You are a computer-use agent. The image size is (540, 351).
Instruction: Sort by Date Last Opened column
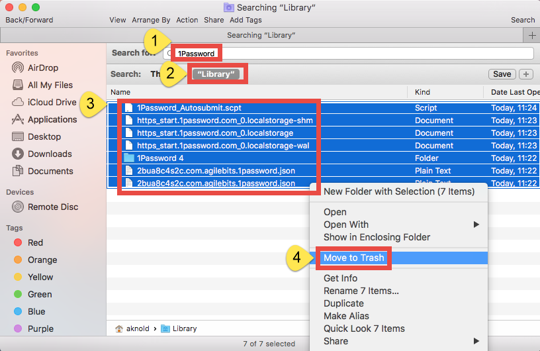(x=515, y=92)
